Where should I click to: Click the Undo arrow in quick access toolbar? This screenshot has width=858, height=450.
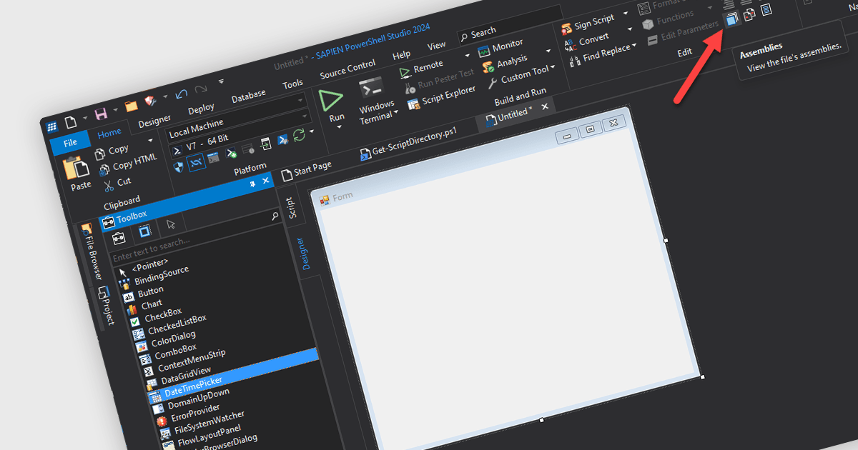click(181, 93)
